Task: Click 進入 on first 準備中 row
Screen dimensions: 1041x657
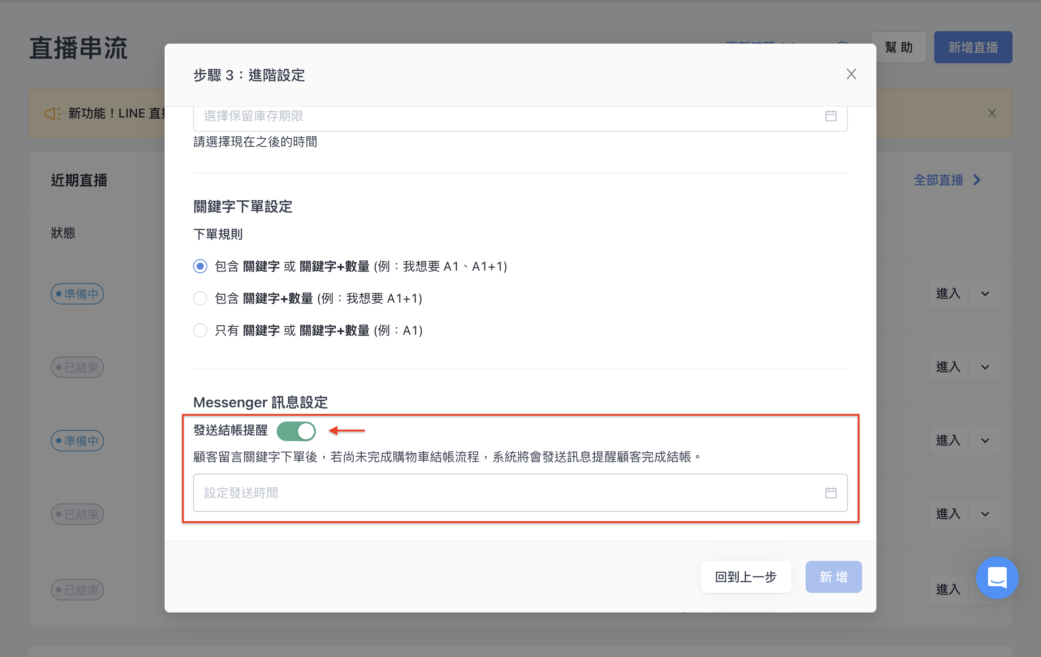Action: (948, 293)
